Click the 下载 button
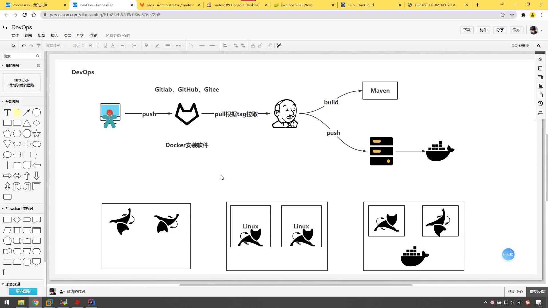The width and height of the screenshot is (548, 308). point(467,30)
